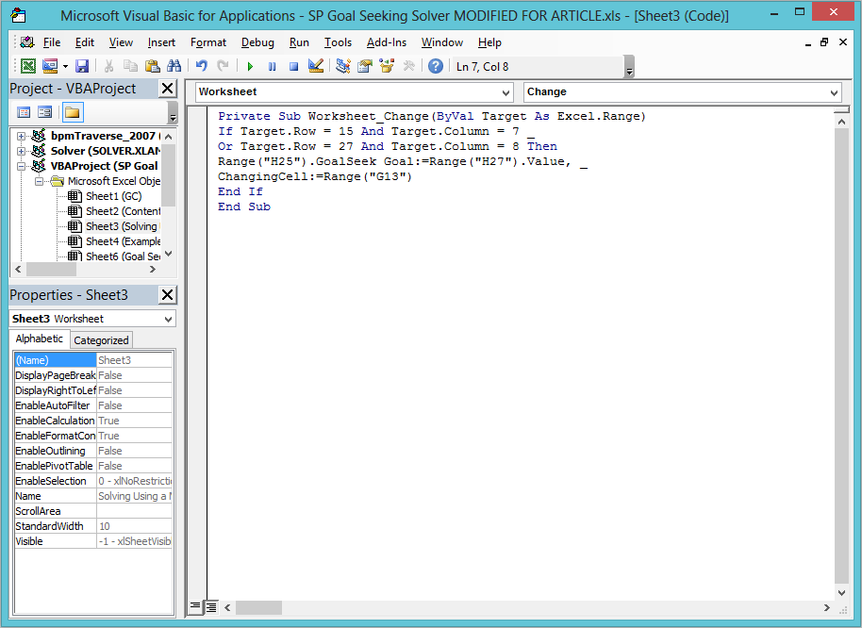Viewport: 862px width, 628px height.
Task: Click the Reset stop icon
Action: click(x=293, y=67)
